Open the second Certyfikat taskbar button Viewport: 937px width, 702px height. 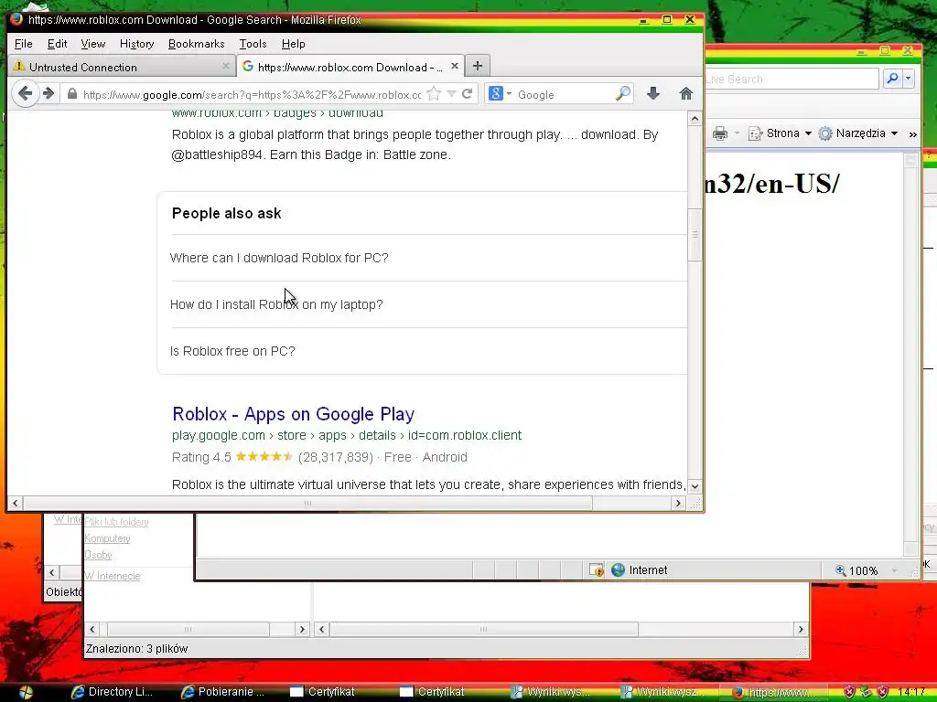pos(433,692)
